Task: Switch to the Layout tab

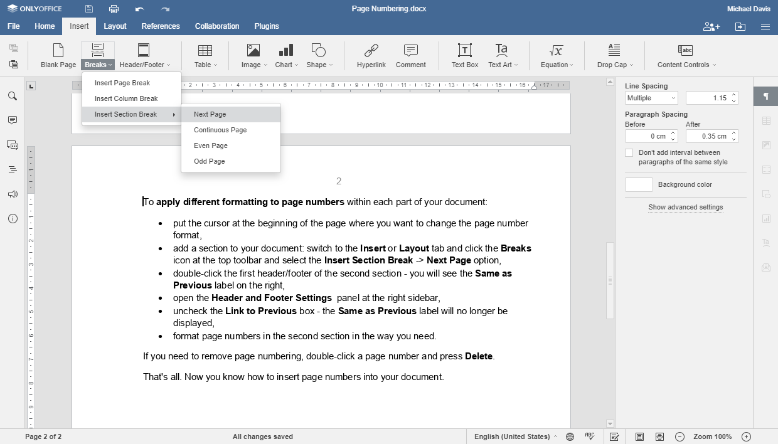Action: (x=115, y=26)
